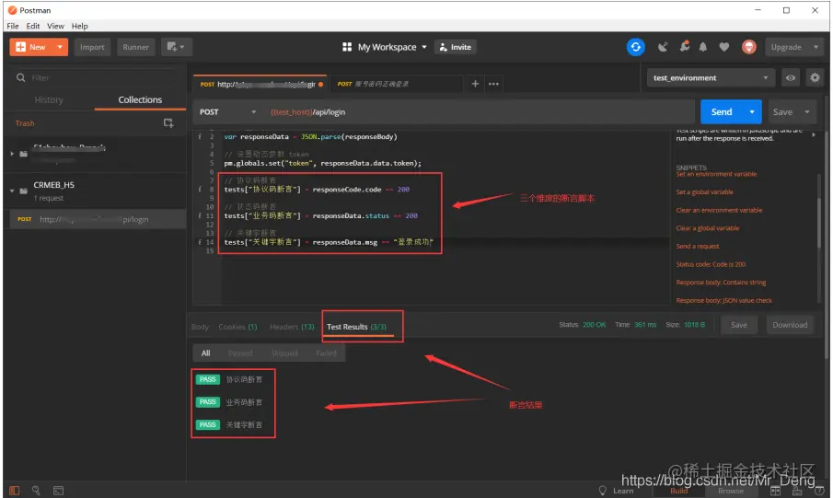833x498 pixels.
Task: Switch to Browse mode
Action: coord(731,491)
